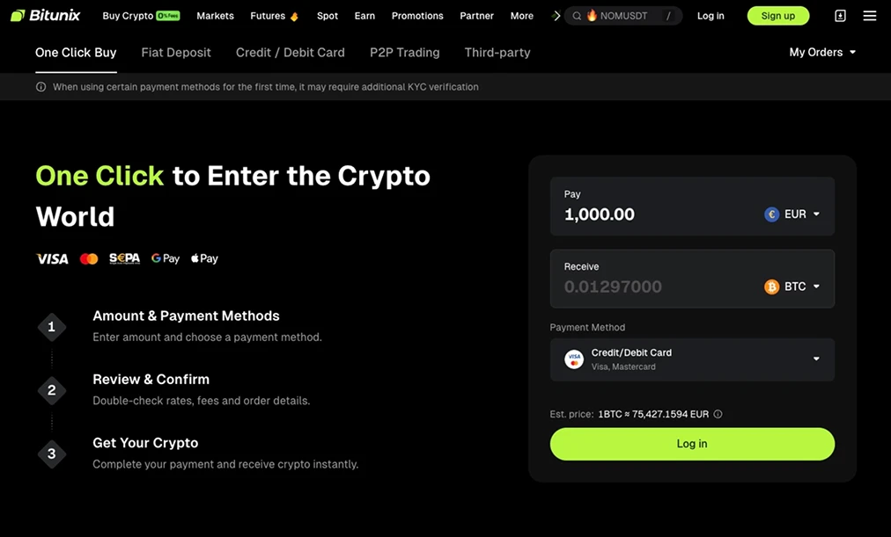The image size is (891, 537).
Task: Click the Apple Pay icon
Action: point(203,258)
